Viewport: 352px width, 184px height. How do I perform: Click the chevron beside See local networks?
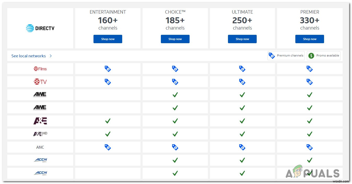point(50,56)
